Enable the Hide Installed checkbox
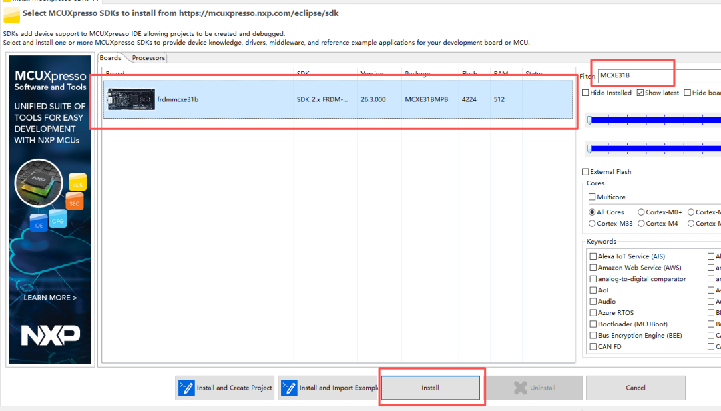Image resolution: width=721 pixels, height=411 pixels. click(x=586, y=93)
